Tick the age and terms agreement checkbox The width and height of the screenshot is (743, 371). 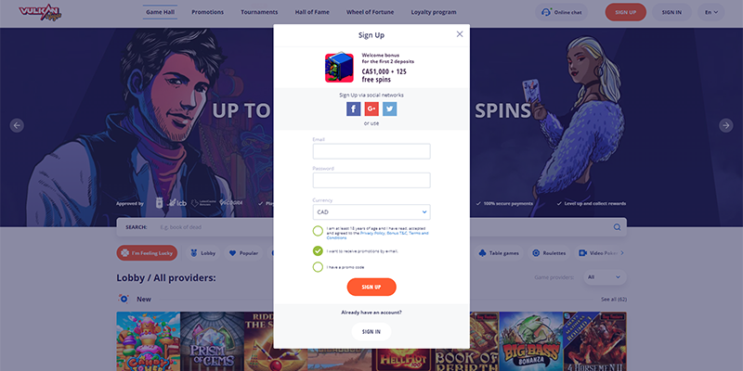tap(318, 231)
